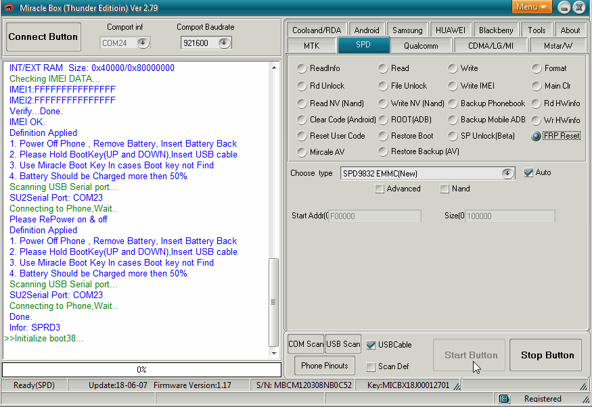Select the Rd HWinfo option
The width and height of the screenshot is (592, 407).
click(536, 103)
